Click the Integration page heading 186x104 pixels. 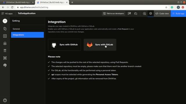[x=57, y=22]
